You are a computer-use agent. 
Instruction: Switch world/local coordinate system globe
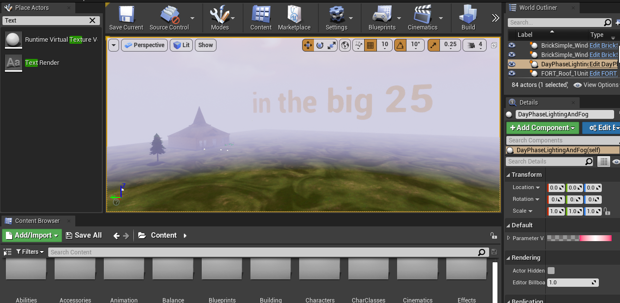coord(345,45)
